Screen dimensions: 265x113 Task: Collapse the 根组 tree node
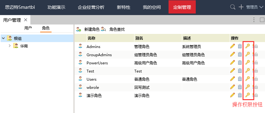3,38
